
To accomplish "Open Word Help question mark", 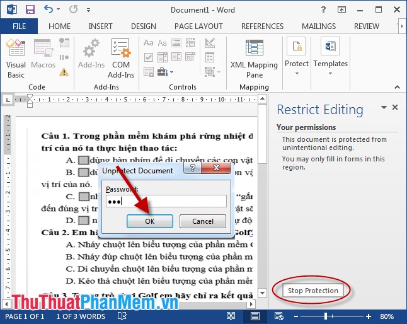I will (323, 9).
